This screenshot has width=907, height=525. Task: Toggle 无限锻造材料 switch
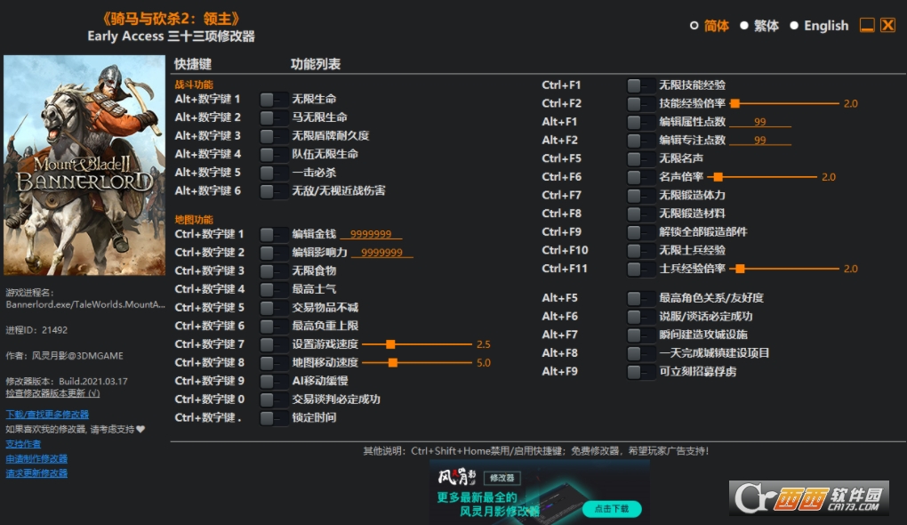(641, 214)
